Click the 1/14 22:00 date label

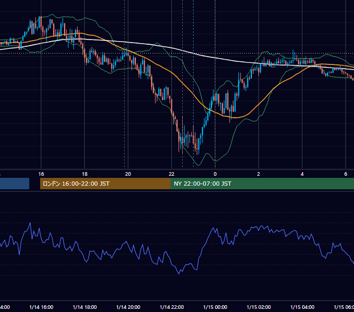click(x=172, y=307)
